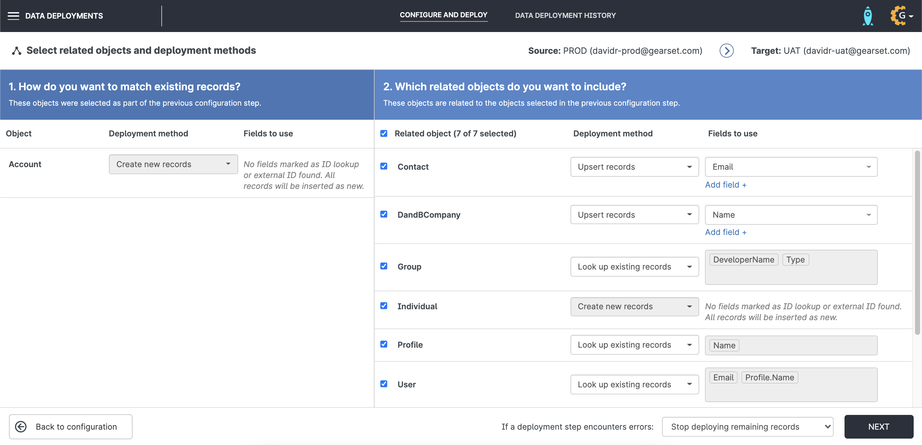The image size is (922, 445).
Task: Click Add field link under Contact
Action: click(725, 185)
